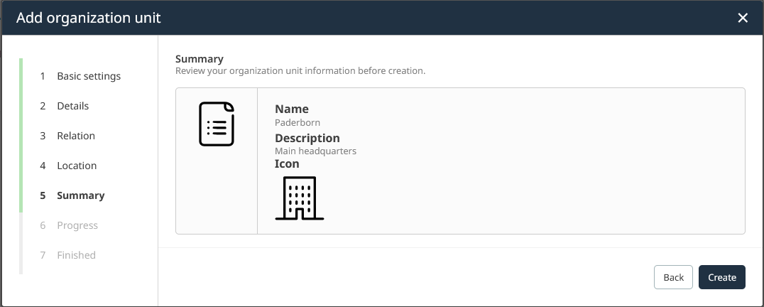Select the Summary step
The height and width of the screenshot is (307, 764).
click(72, 195)
